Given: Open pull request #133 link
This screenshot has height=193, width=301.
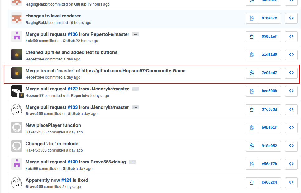Looking at the screenshot, I should click(x=72, y=107).
